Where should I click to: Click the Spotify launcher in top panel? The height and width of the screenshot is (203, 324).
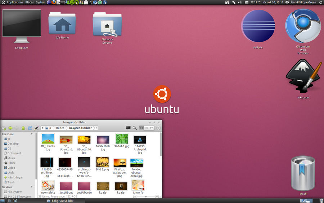click(72, 2)
